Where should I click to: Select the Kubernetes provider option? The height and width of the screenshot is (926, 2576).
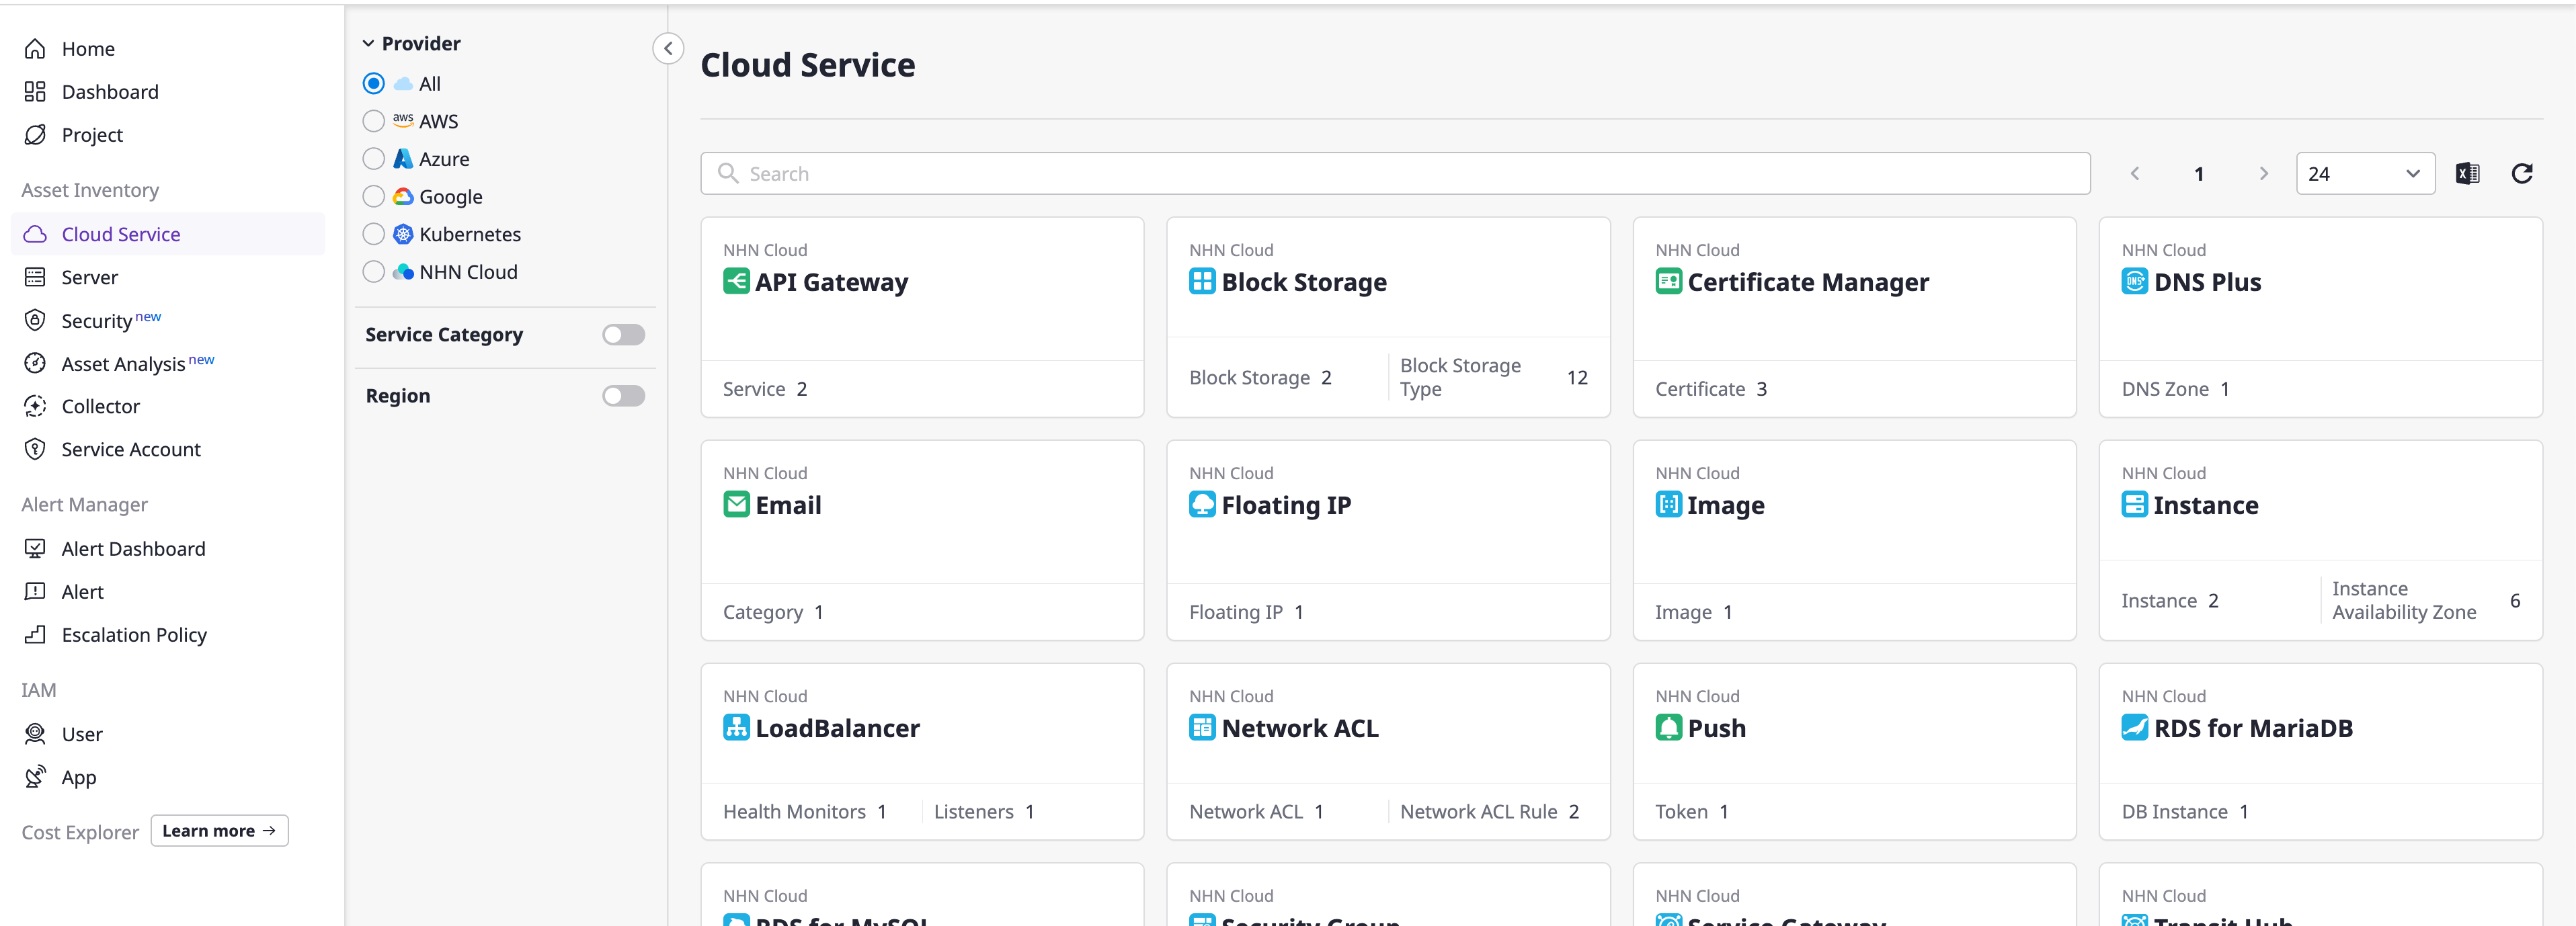374,234
